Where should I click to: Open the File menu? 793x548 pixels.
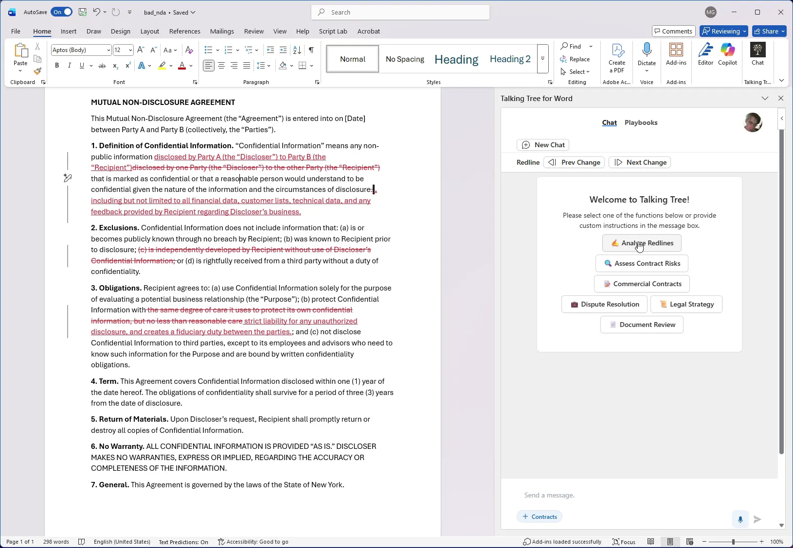[16, 31]
